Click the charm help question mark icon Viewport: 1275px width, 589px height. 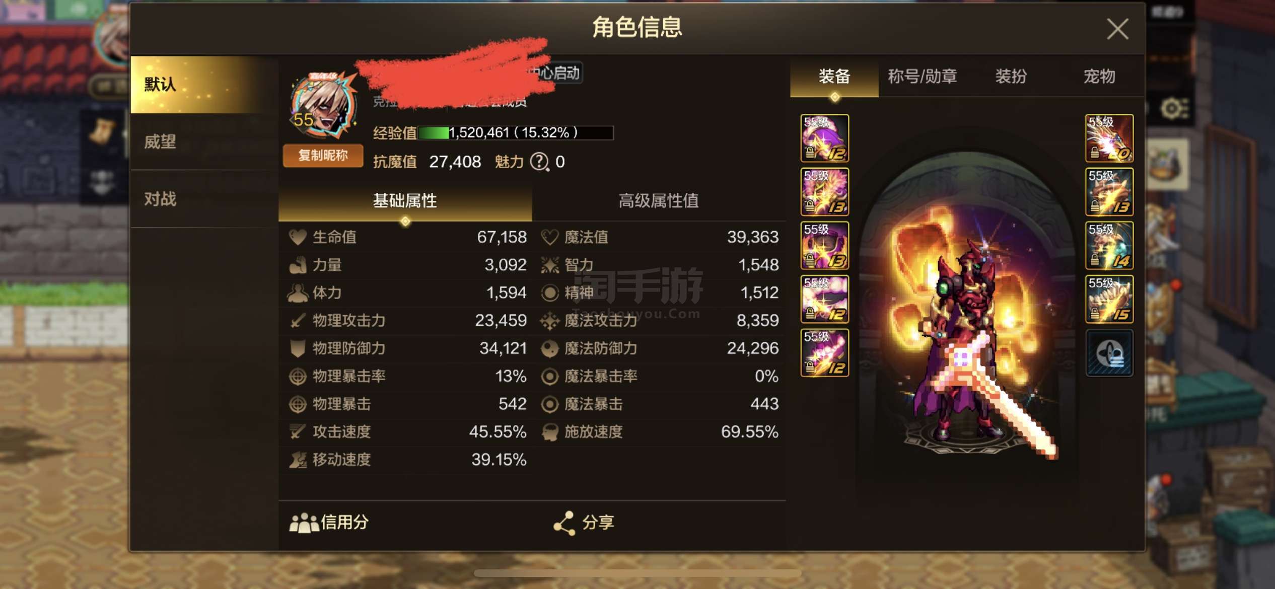point(540,162)
